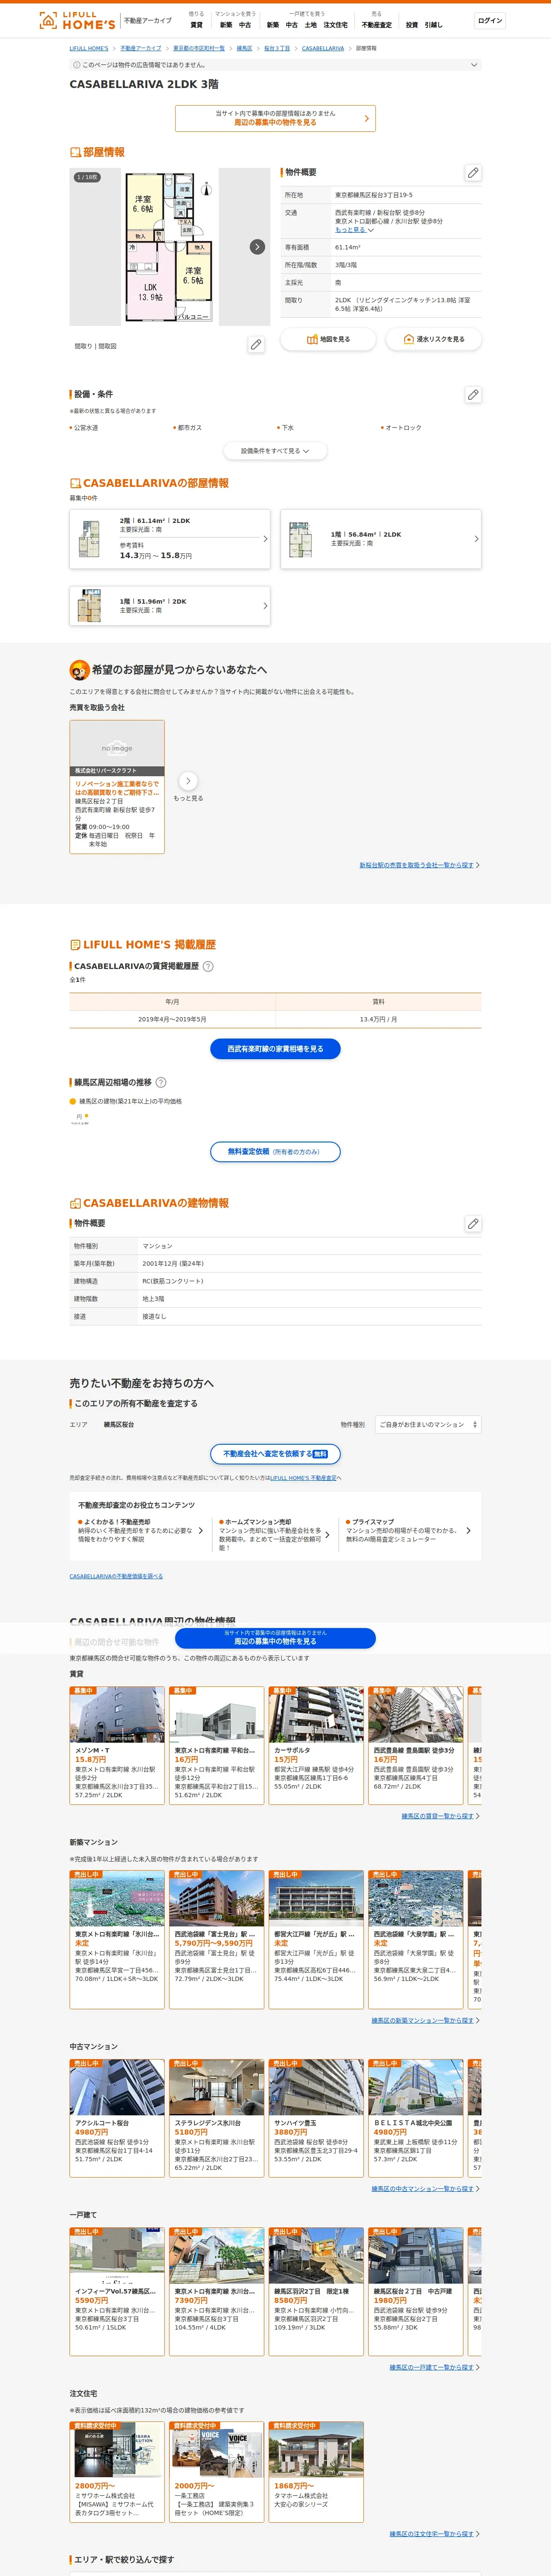This screenshot has width=551, height=2576.
Task: Click blue floating 周辺の募集中の物件を見る bar
Action: [275, 1638]
